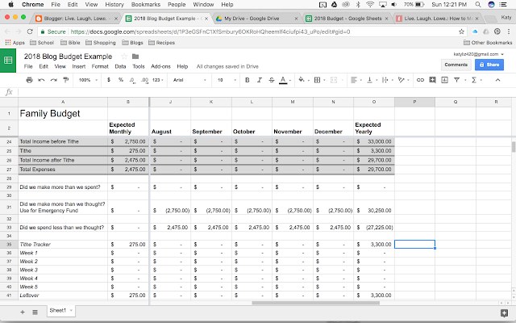Open Other Bookmarks folder
The width and height of the screenshot is (516, 323).
pyautogui.click(x=488, y=43)
